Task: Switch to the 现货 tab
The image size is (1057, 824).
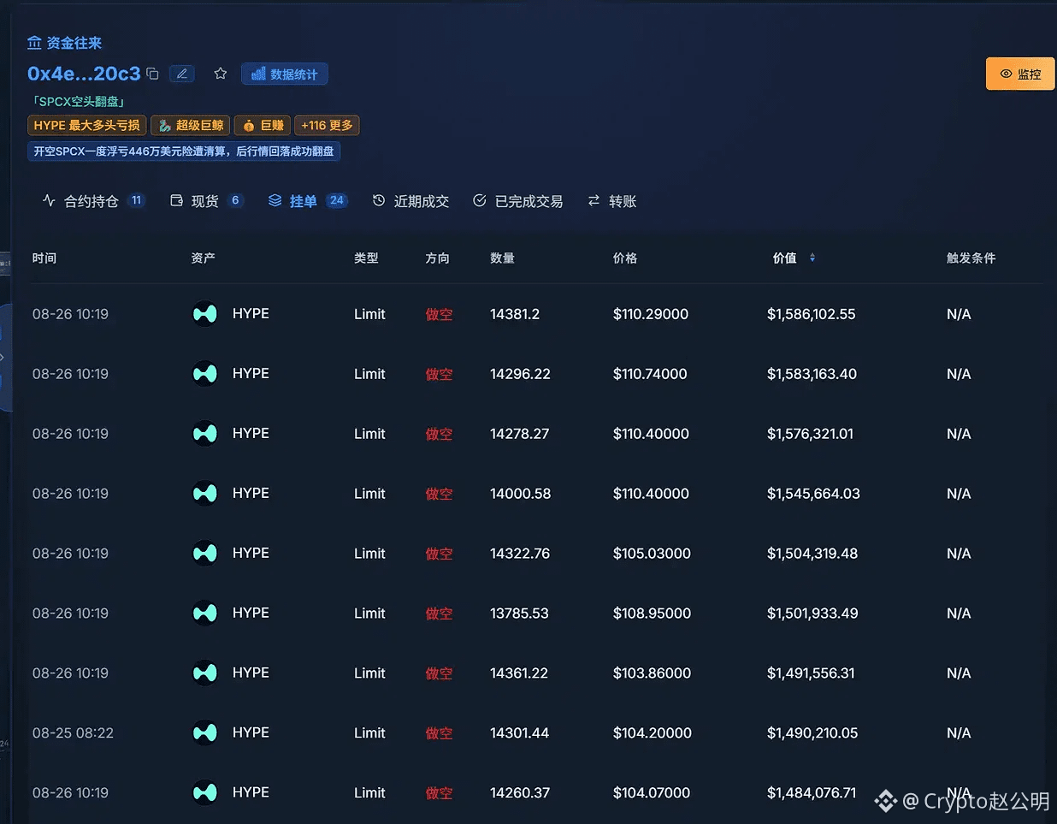Action: pyautogui.click(x=207, y=201)
